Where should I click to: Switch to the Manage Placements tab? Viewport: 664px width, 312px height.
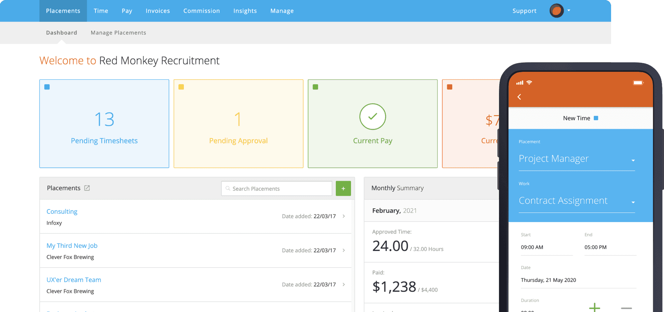118,32
